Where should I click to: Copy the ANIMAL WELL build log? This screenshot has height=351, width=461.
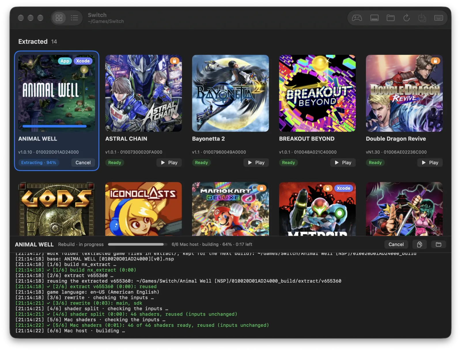click(x=420, y=244)
